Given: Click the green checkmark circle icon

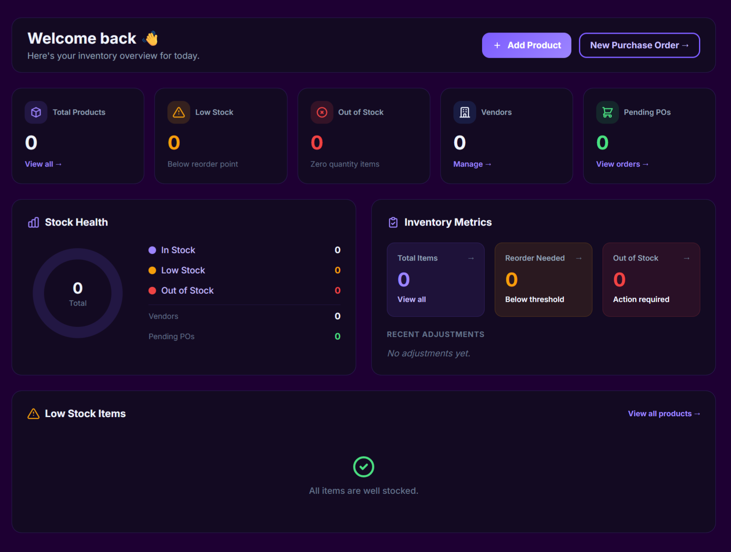Looking at the screenshot, I should (x=363, y=467).
